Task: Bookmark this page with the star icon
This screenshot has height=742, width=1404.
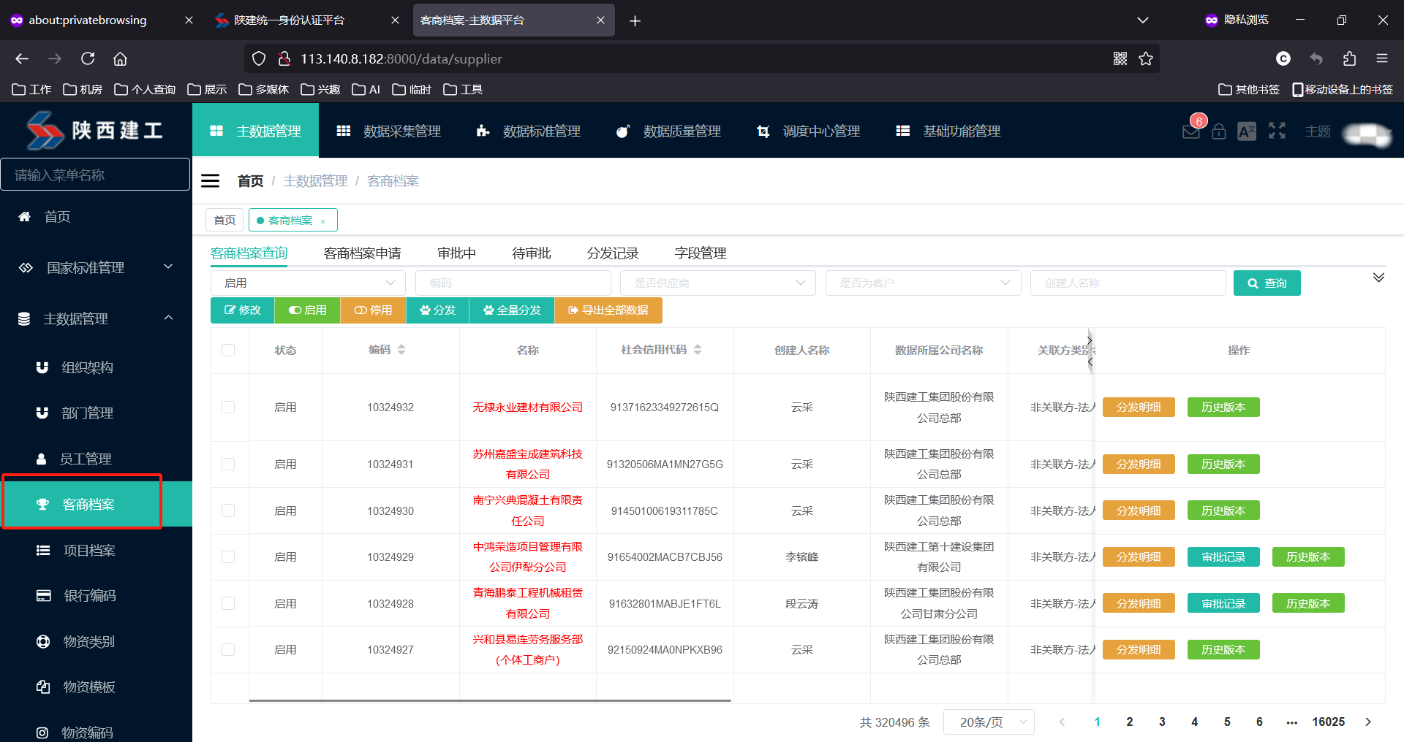Action: pyautogui.click(x=1146, y=58)
